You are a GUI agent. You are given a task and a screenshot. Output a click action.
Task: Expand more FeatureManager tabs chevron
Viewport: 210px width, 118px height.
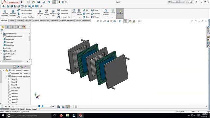pos(29,27)
